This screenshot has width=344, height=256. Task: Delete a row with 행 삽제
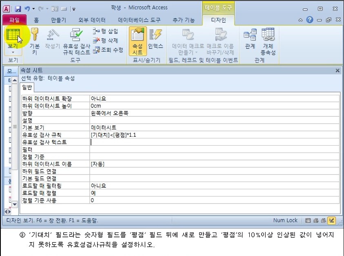point(105,40)
